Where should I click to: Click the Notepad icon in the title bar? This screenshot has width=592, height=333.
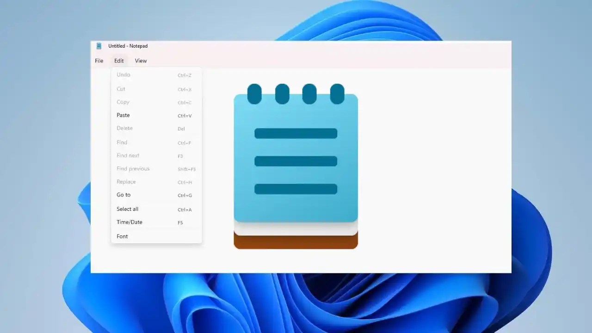coord(99,46)
